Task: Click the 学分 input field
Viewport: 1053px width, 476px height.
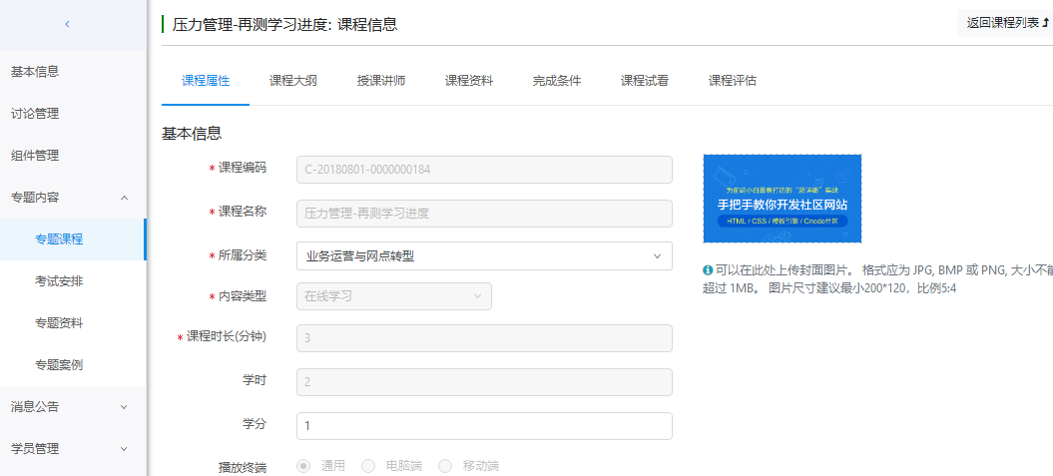Action: [484, 426]
